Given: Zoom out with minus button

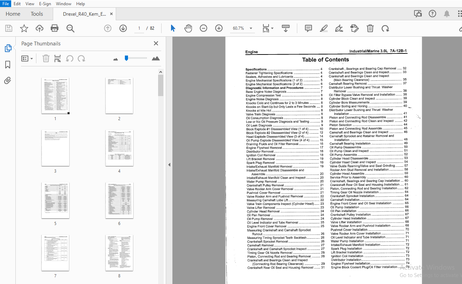Looking at the screenshot, I should pos(204,28).
